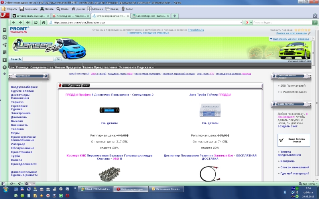Reload the page with refresh button

tap(35, 22)
